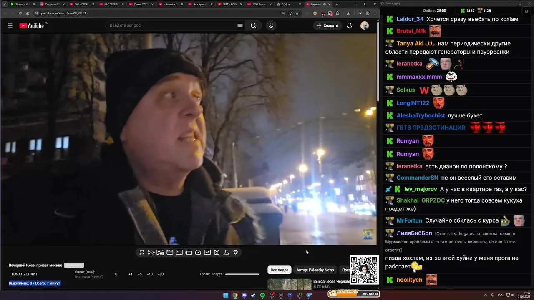The height and width of the screenshot is (300, 534).
Task: Open chat user CommanderSN name
Action: 417,177
